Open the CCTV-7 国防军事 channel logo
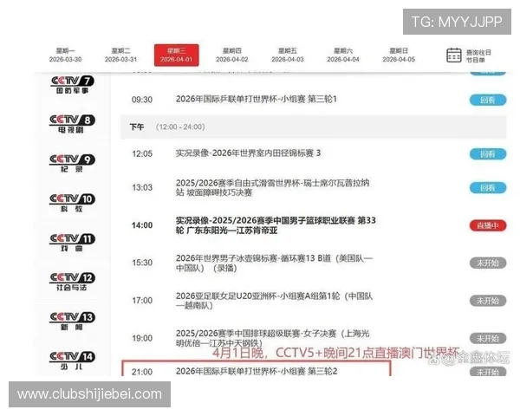Image resolution: width=520 pixels, height=416 pixels. coord(72,85)
